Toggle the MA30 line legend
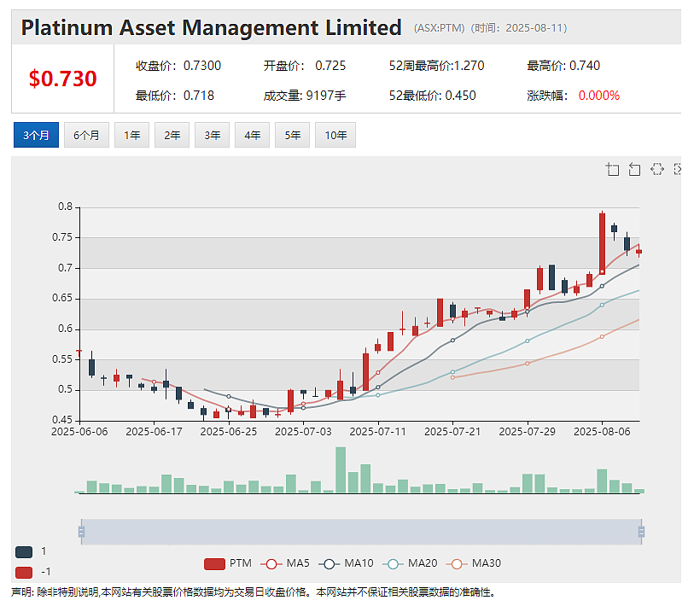694x606 pixels. pyautogui.click(x=474, y=563)
